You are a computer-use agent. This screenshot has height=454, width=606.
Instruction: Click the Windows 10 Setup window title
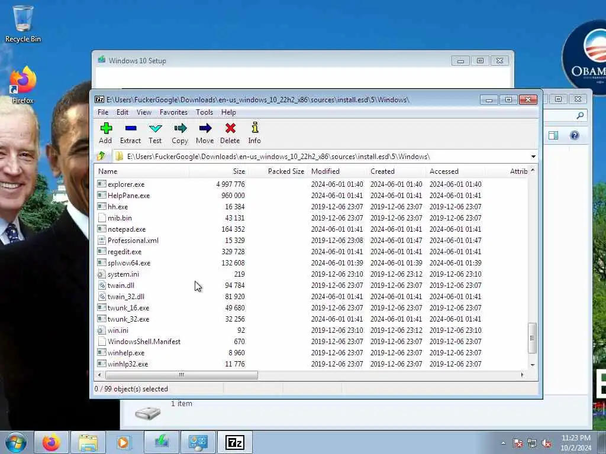tap(137, 61)
